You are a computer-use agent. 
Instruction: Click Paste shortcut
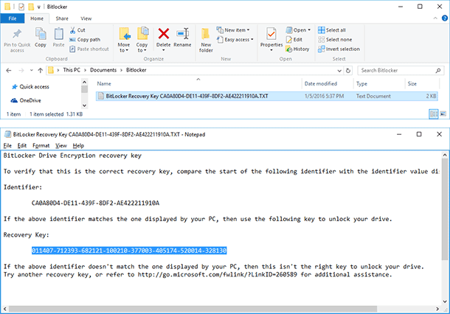click(x=89, y=49)
